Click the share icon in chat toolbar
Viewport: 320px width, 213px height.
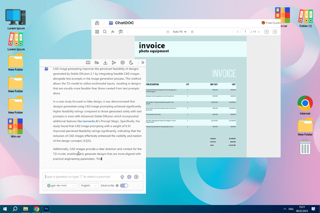[x=114, y=63]
